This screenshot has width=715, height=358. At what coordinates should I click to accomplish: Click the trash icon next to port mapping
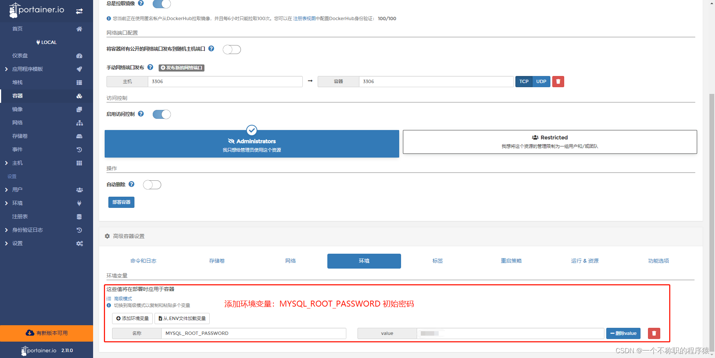coord(558,81)
